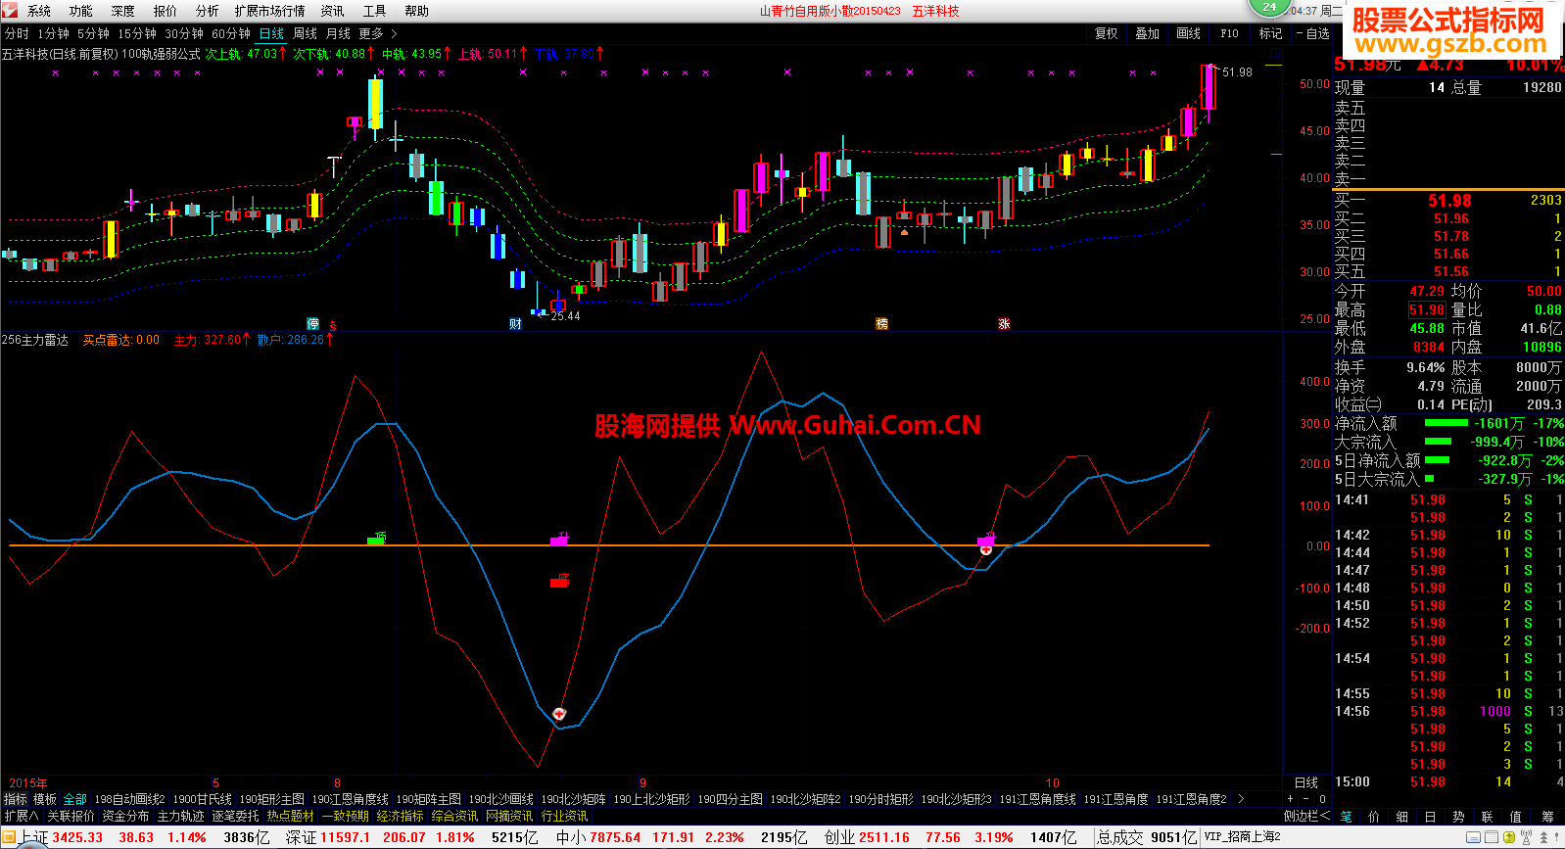1565x849 pixels.
Task: Select the 值 value tab
Action: pos(1516,816)
